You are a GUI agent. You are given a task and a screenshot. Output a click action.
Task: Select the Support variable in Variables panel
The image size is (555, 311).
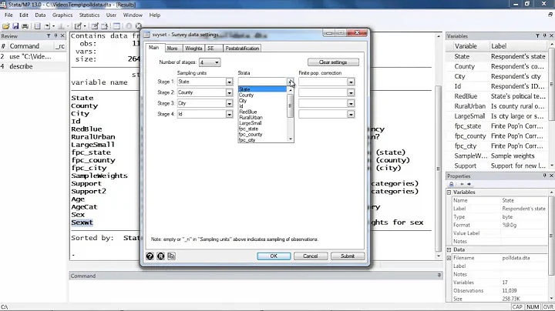[496, 166]
